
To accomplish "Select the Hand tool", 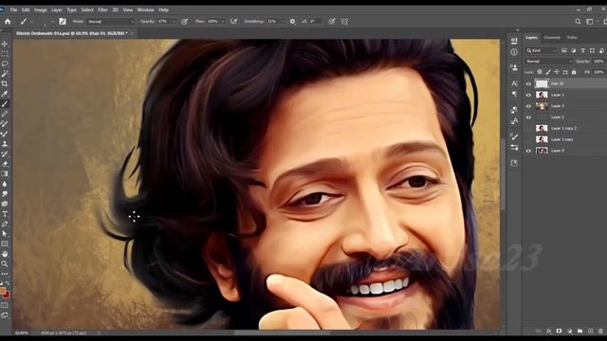I will tap(5, 254).
